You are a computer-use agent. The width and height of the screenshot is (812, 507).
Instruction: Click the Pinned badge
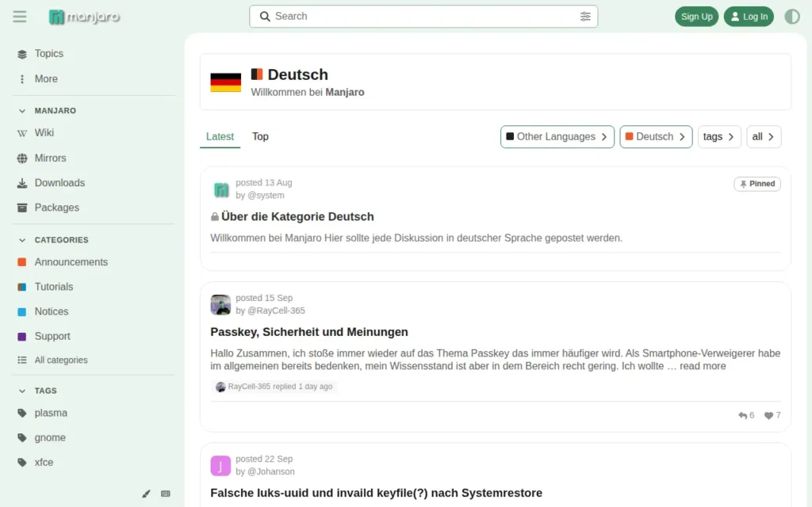point(757,184)
